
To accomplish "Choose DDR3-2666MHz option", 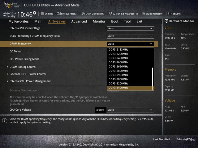I will (x=130, y=67).
